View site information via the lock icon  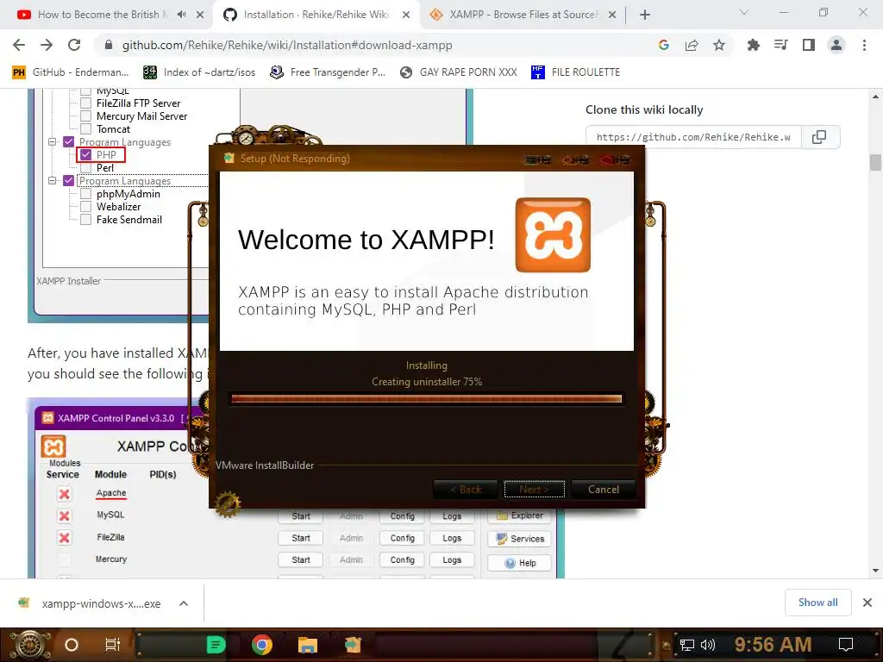pos(109,45)
